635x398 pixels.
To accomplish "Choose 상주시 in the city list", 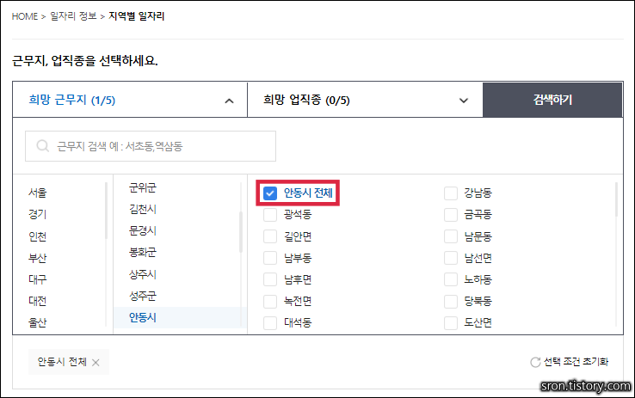I will (x=143, y=274).
